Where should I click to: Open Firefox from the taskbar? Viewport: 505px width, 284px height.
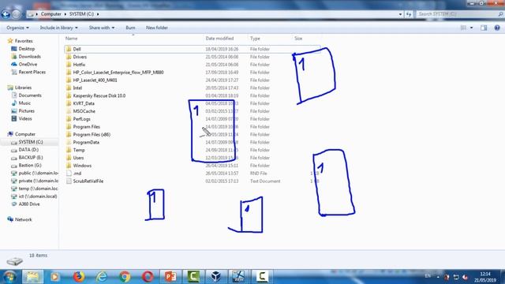(79, 277)
